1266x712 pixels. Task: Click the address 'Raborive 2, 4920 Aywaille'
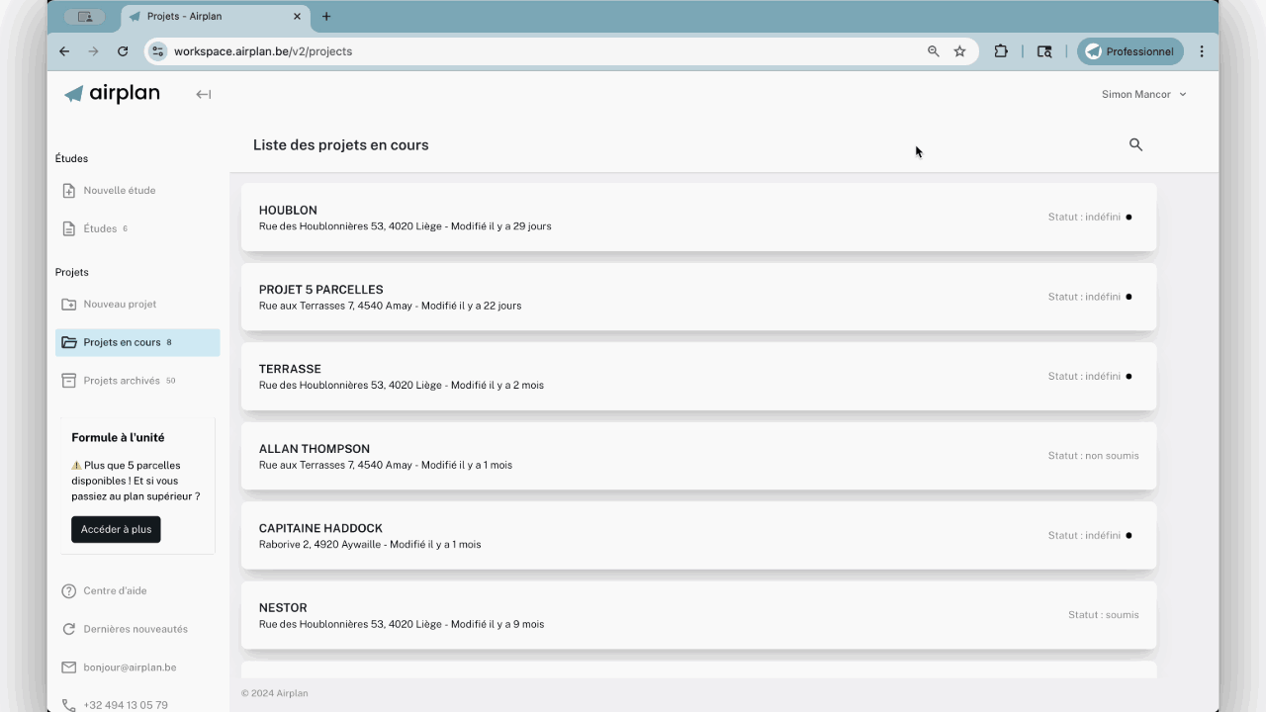319,545
